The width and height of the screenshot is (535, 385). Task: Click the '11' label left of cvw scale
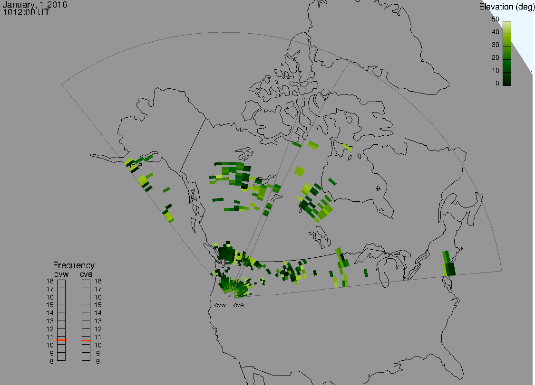[x=50, y=338]
